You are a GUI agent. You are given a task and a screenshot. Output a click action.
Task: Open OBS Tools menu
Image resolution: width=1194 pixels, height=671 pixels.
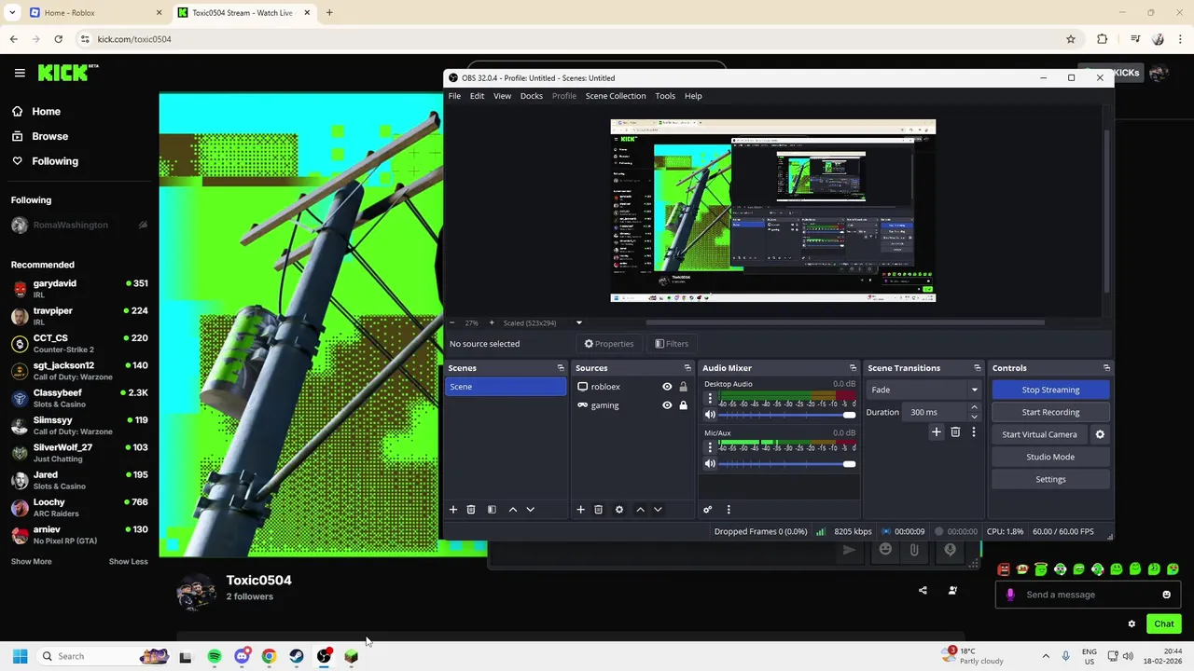click(x=665, y=96)
